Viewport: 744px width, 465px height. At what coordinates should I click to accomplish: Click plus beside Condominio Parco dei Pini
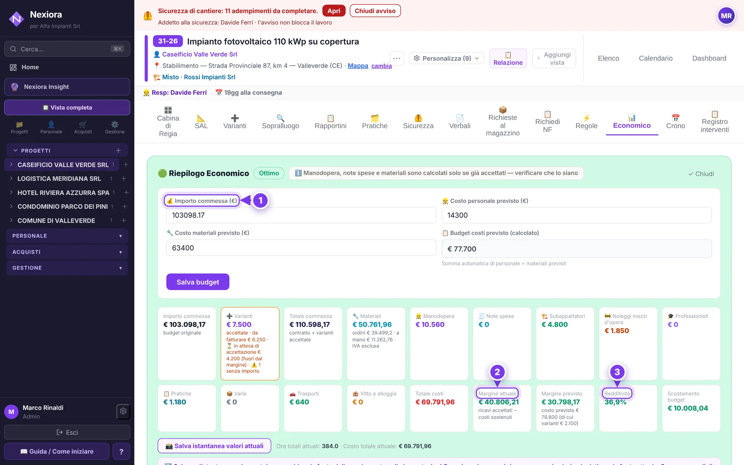coord(124,206)
